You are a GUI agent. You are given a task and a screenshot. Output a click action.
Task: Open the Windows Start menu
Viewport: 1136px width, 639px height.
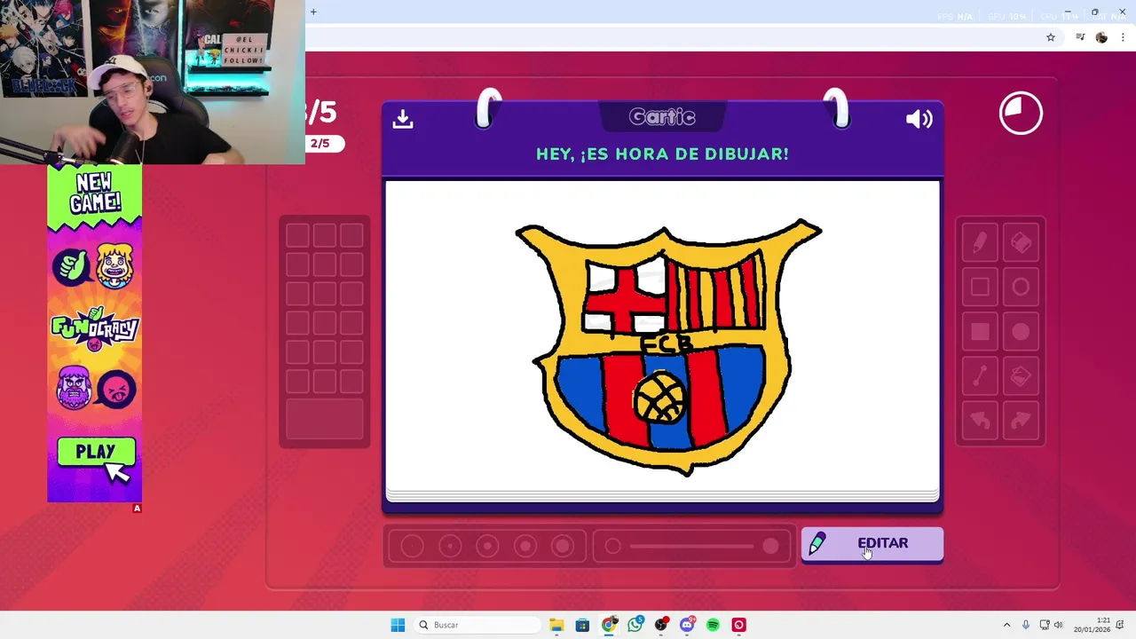coord(398,625)
